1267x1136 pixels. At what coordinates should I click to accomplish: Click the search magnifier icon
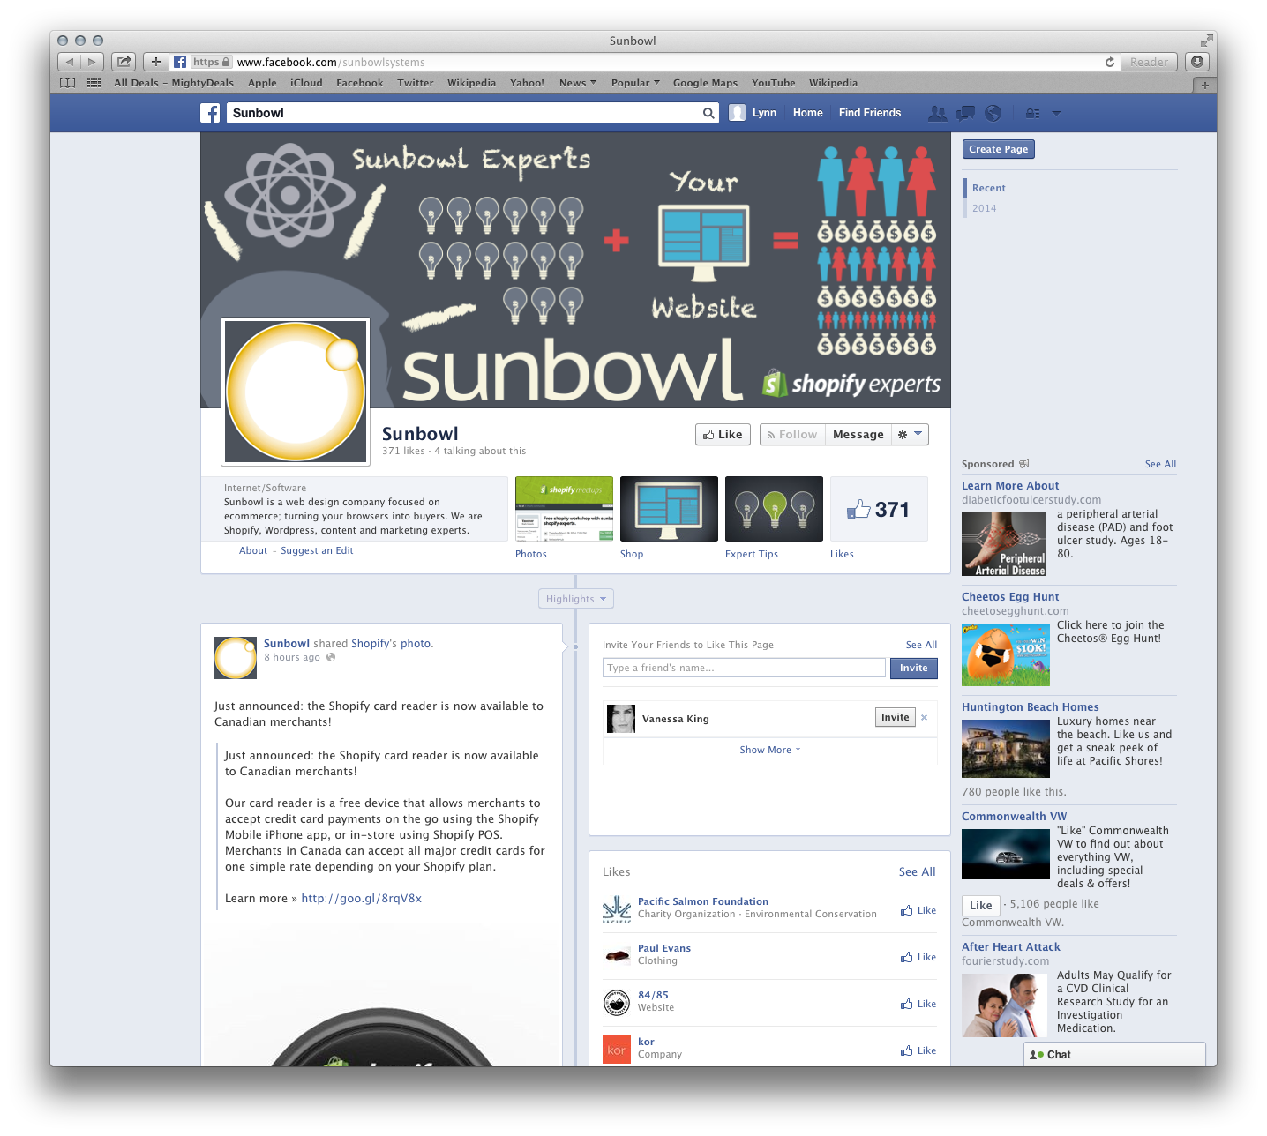(708, 113)
